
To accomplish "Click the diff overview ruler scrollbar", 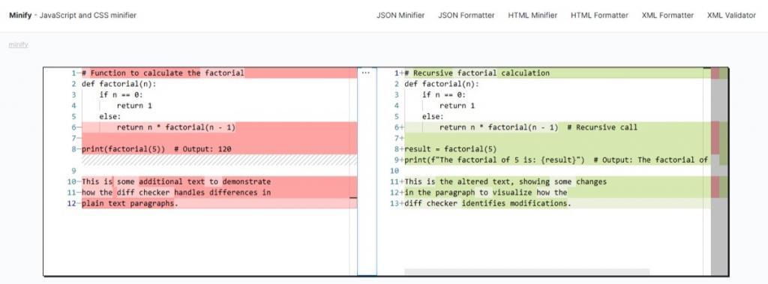I will [x=719, y=172].
